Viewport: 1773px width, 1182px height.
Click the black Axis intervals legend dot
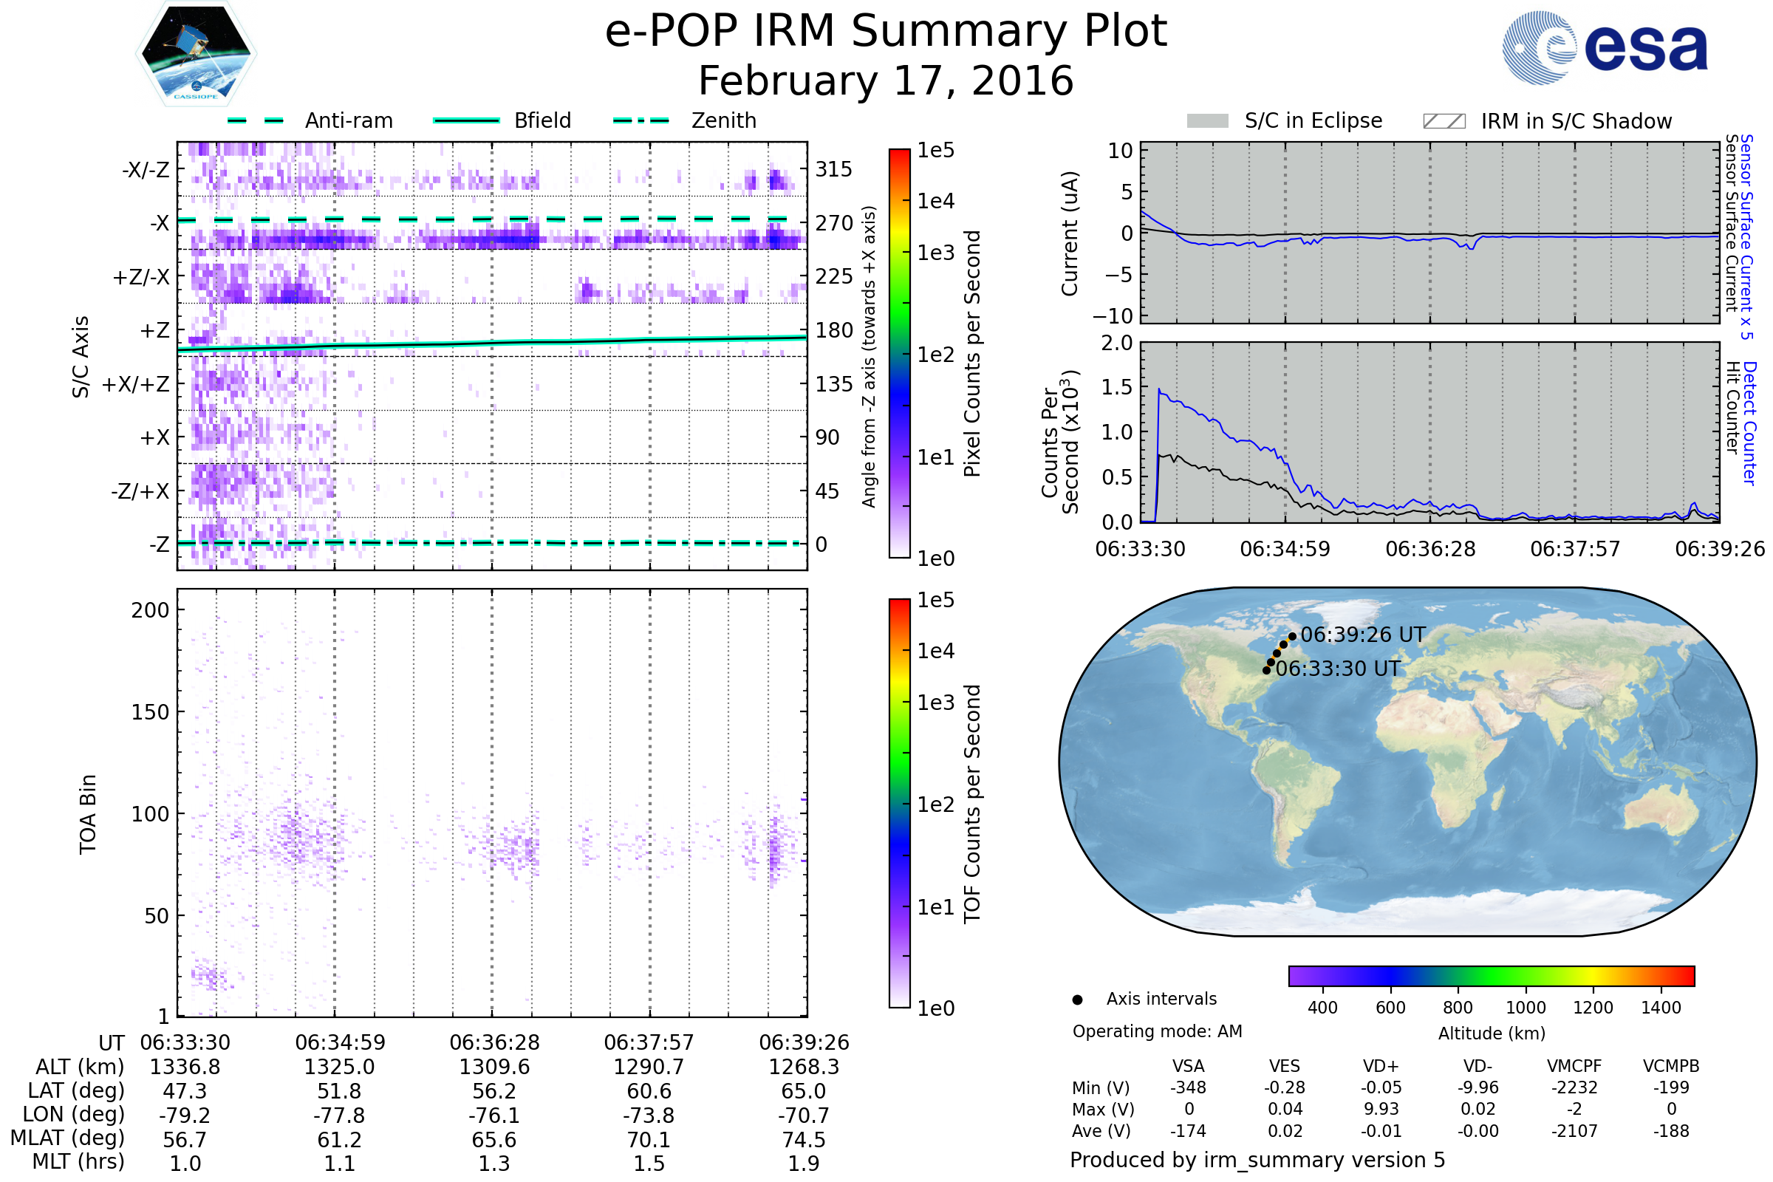(x=1077, y=1000)
